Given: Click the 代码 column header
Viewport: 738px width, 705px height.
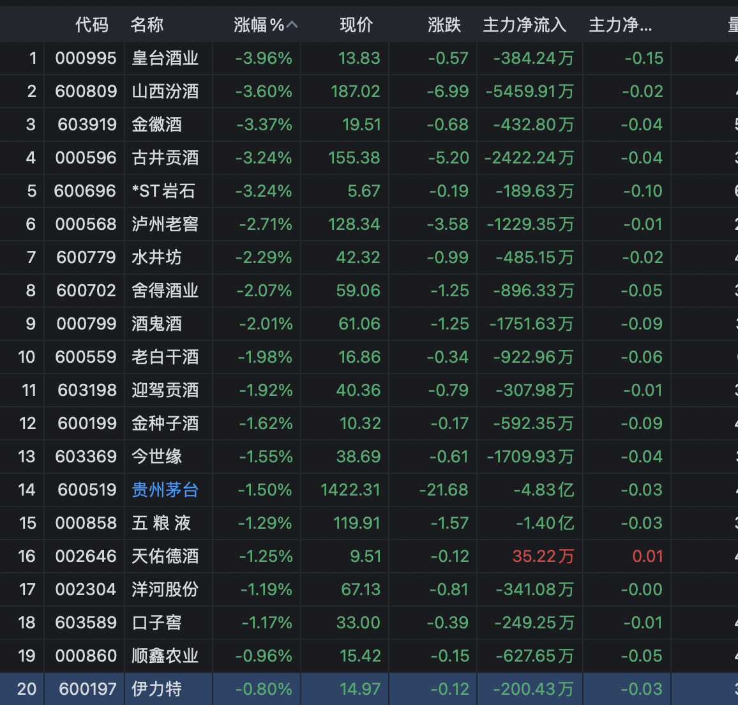Looking at the screenshot, I should click(92, 25).
